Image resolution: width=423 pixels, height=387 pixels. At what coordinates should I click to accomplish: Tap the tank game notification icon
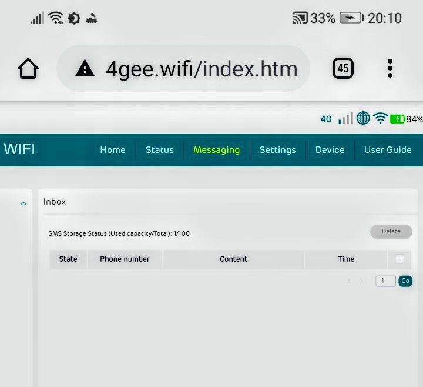[x=92, y=19]
